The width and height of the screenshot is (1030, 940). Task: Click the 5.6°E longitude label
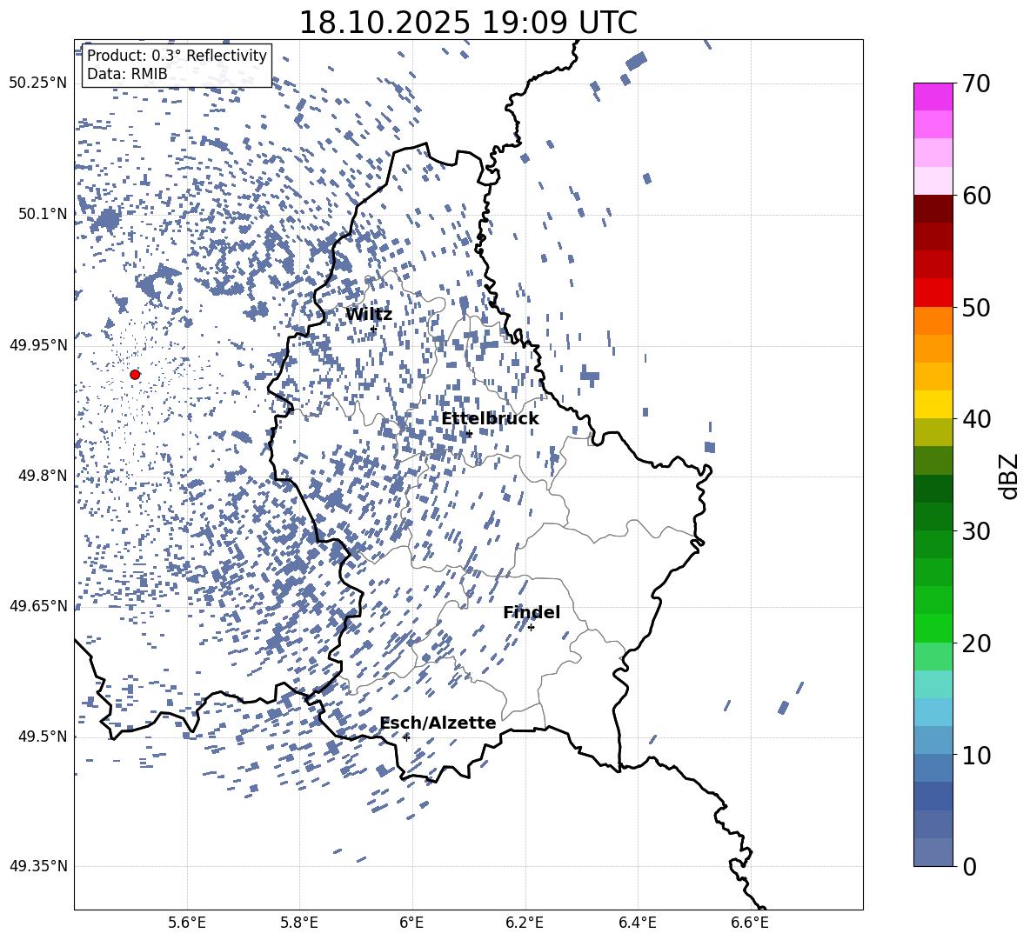coord(187,923)
